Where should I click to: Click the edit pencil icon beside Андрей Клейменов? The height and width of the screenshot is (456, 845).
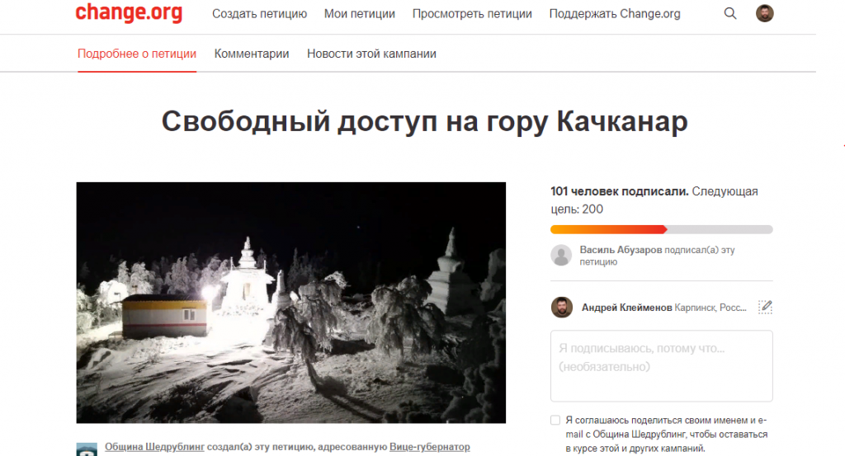tap(765, 307)
